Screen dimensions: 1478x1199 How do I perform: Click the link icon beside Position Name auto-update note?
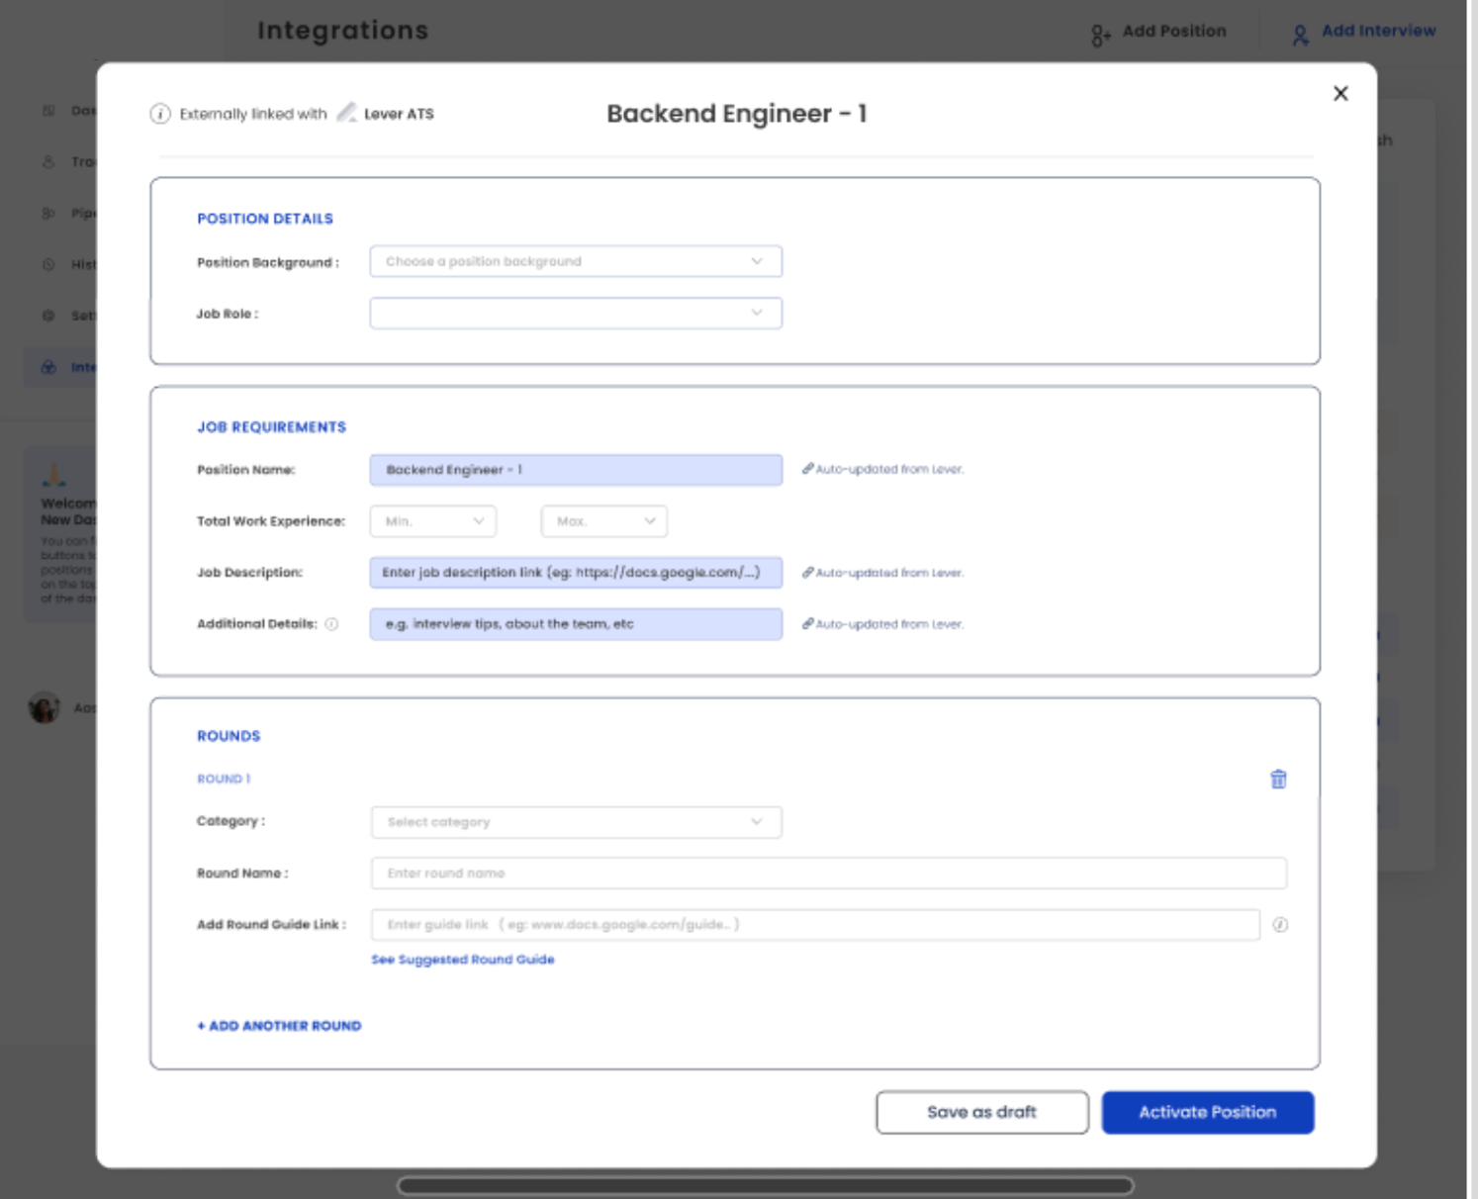[807, 469]
